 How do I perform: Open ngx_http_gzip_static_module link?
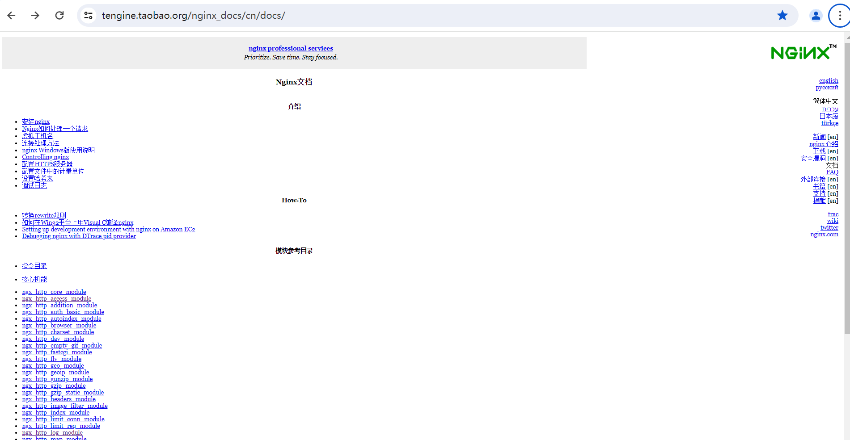[x=63, y=392]
